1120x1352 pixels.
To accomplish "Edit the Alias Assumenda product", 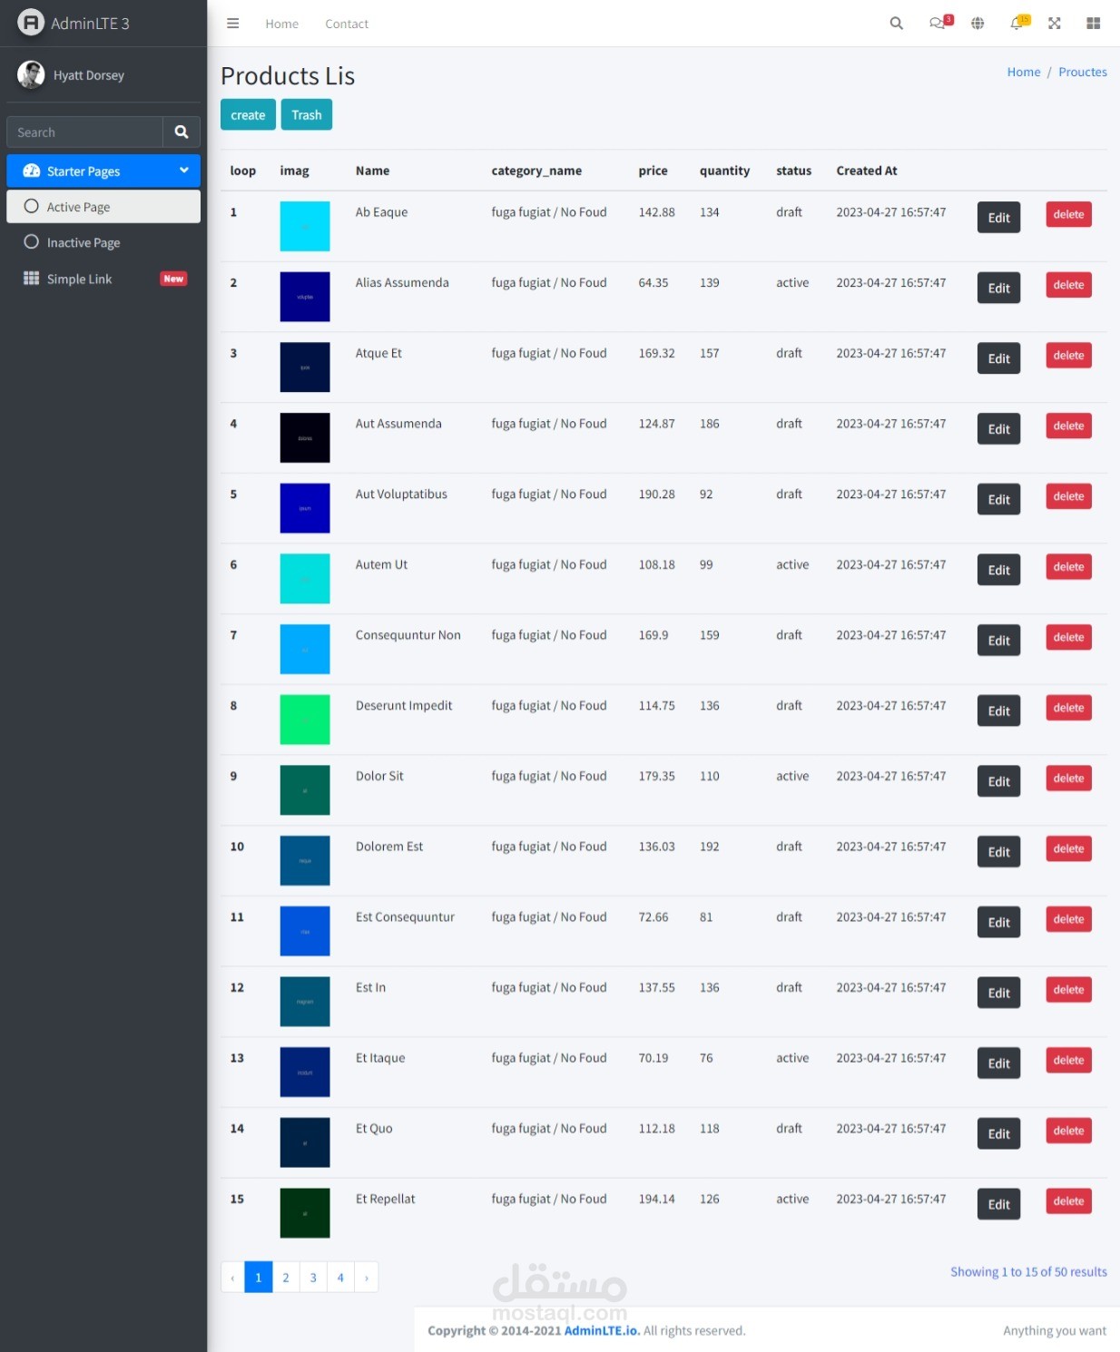I will tap(998, 288).
